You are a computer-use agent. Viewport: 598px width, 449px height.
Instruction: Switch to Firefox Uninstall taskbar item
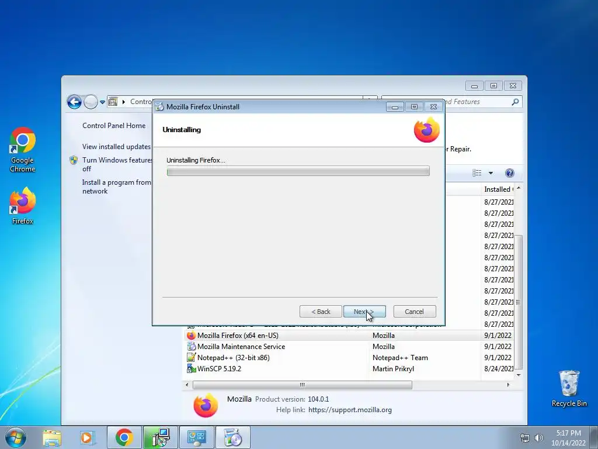[x=233, y=437]
